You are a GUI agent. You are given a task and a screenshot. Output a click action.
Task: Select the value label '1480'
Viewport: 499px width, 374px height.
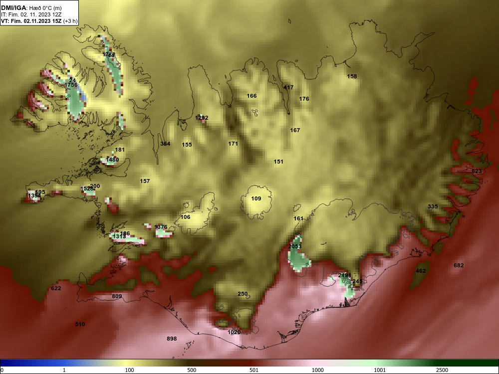[x=112, y=160]
